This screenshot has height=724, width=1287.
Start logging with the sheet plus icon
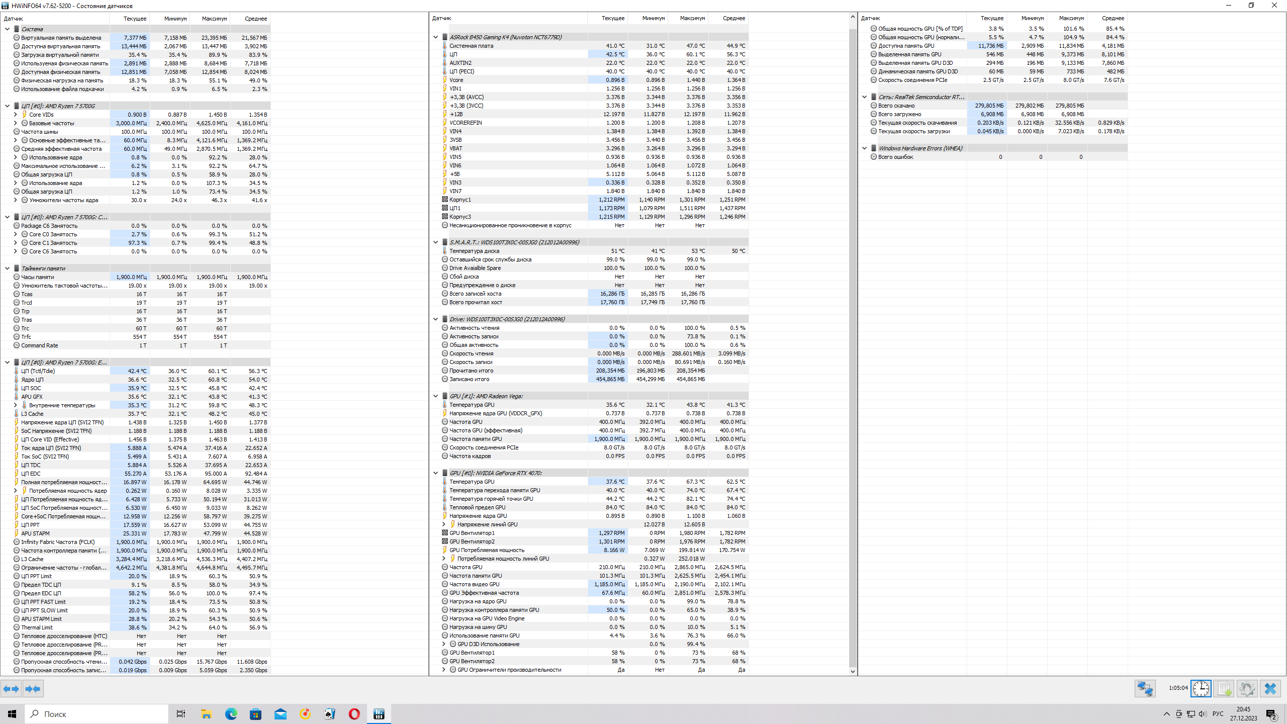1224,688
